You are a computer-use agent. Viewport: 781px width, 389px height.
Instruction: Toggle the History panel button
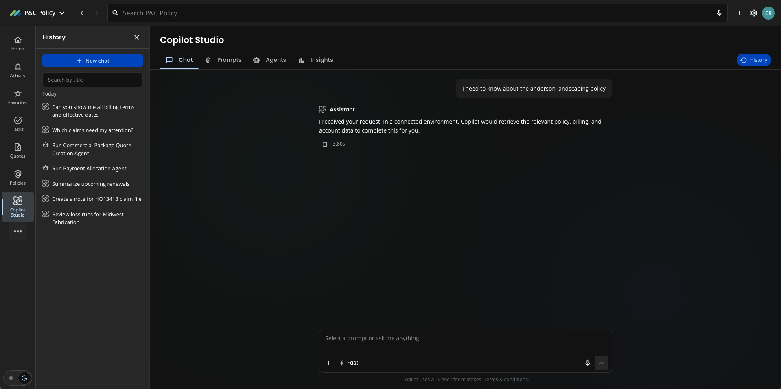tap(754, 60)
